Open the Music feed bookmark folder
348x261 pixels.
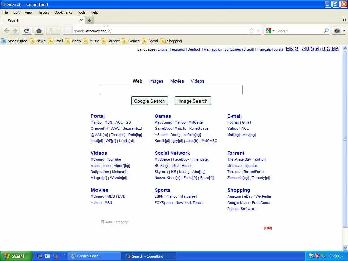91,41
